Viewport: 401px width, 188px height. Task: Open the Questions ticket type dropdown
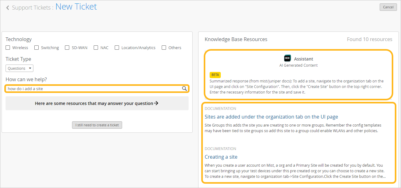[x=19, y=68]
